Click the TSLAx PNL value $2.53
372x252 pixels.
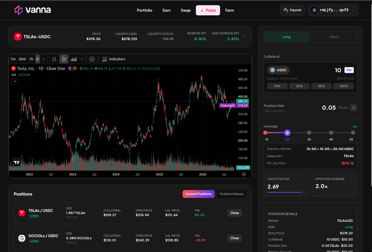click(200, 215)
